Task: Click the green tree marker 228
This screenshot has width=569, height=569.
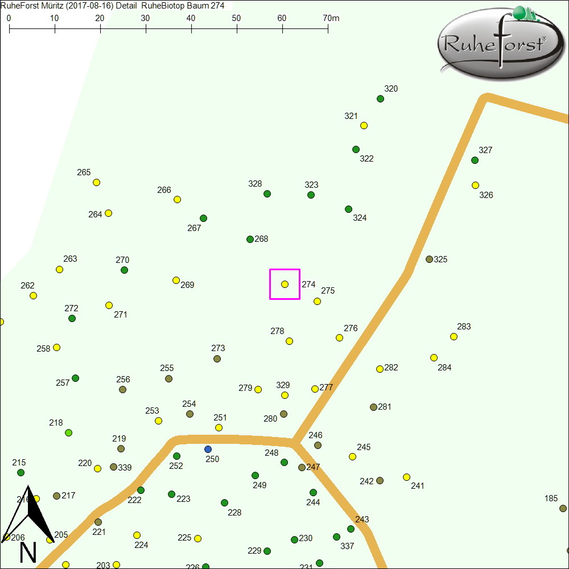Action: click(x=225, y=503)
